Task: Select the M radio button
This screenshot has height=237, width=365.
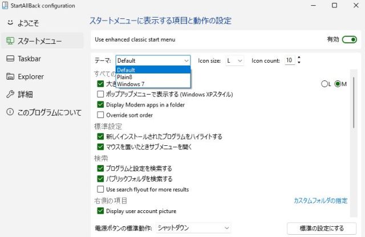Action: pyautogui.click(x=338, y=84)
